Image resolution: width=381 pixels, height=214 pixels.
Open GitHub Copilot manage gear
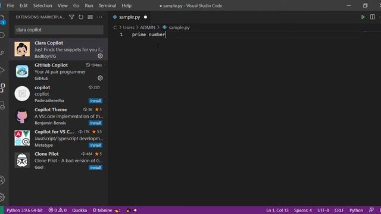100,78
